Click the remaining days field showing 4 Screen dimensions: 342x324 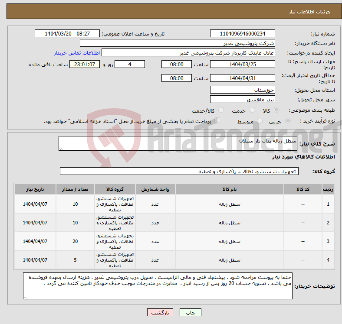130,64
